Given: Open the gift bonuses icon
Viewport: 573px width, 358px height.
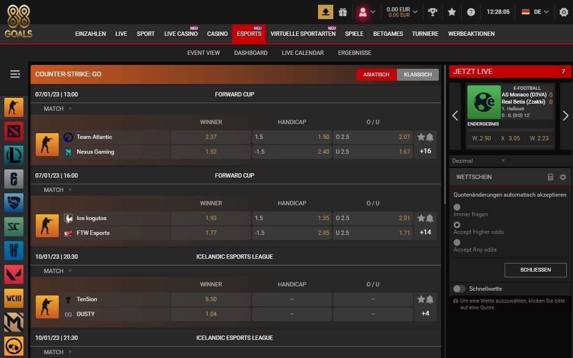Looking at the screenshot, I should (x=343, y=12).
